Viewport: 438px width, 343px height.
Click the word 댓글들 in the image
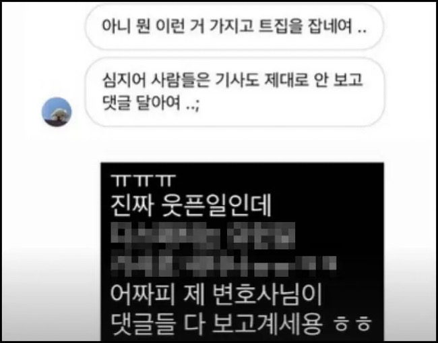point(144,324)
